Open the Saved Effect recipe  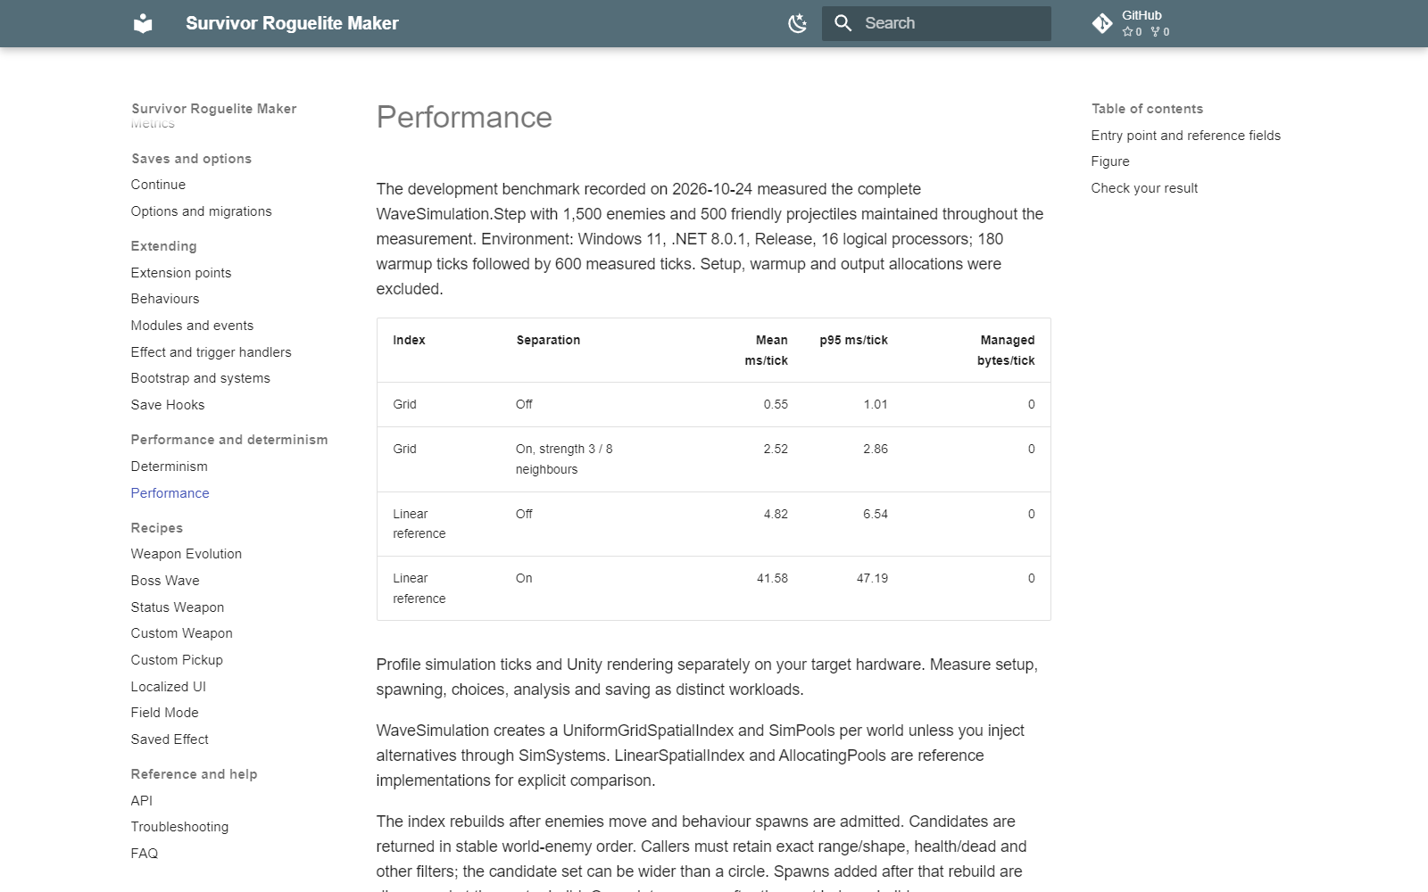pos(170,739)
